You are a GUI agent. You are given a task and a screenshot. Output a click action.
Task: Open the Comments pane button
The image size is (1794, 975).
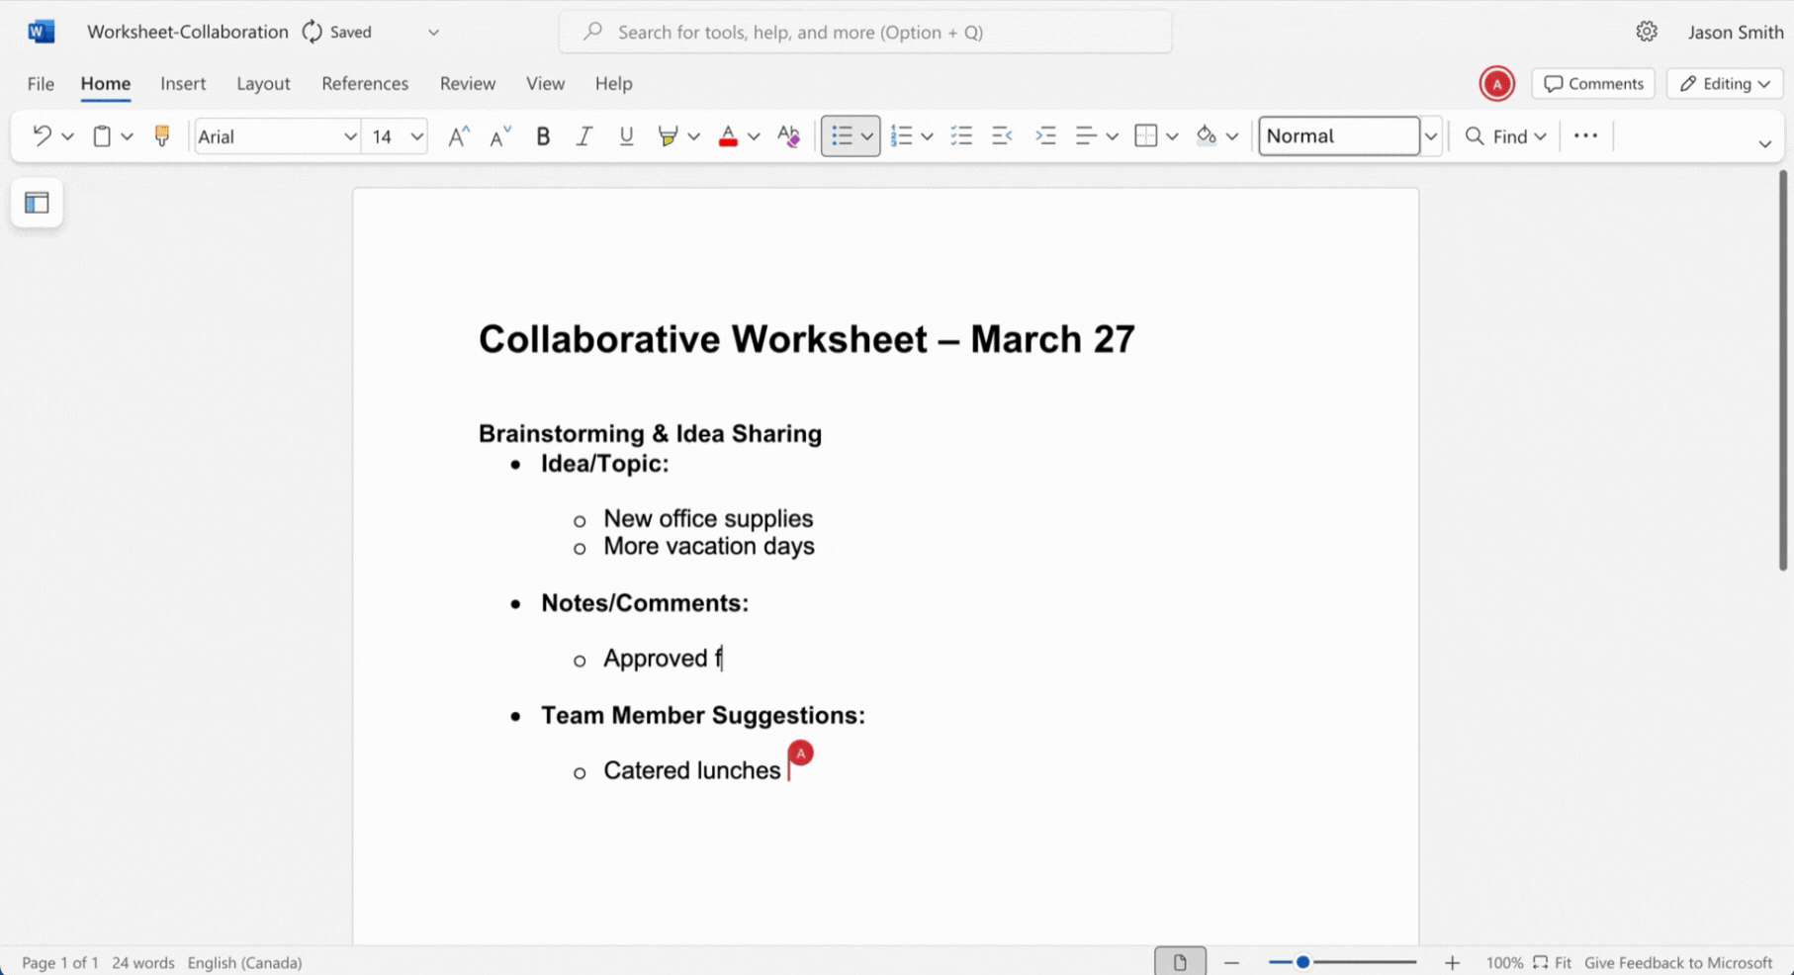(x=1593, y=84)
